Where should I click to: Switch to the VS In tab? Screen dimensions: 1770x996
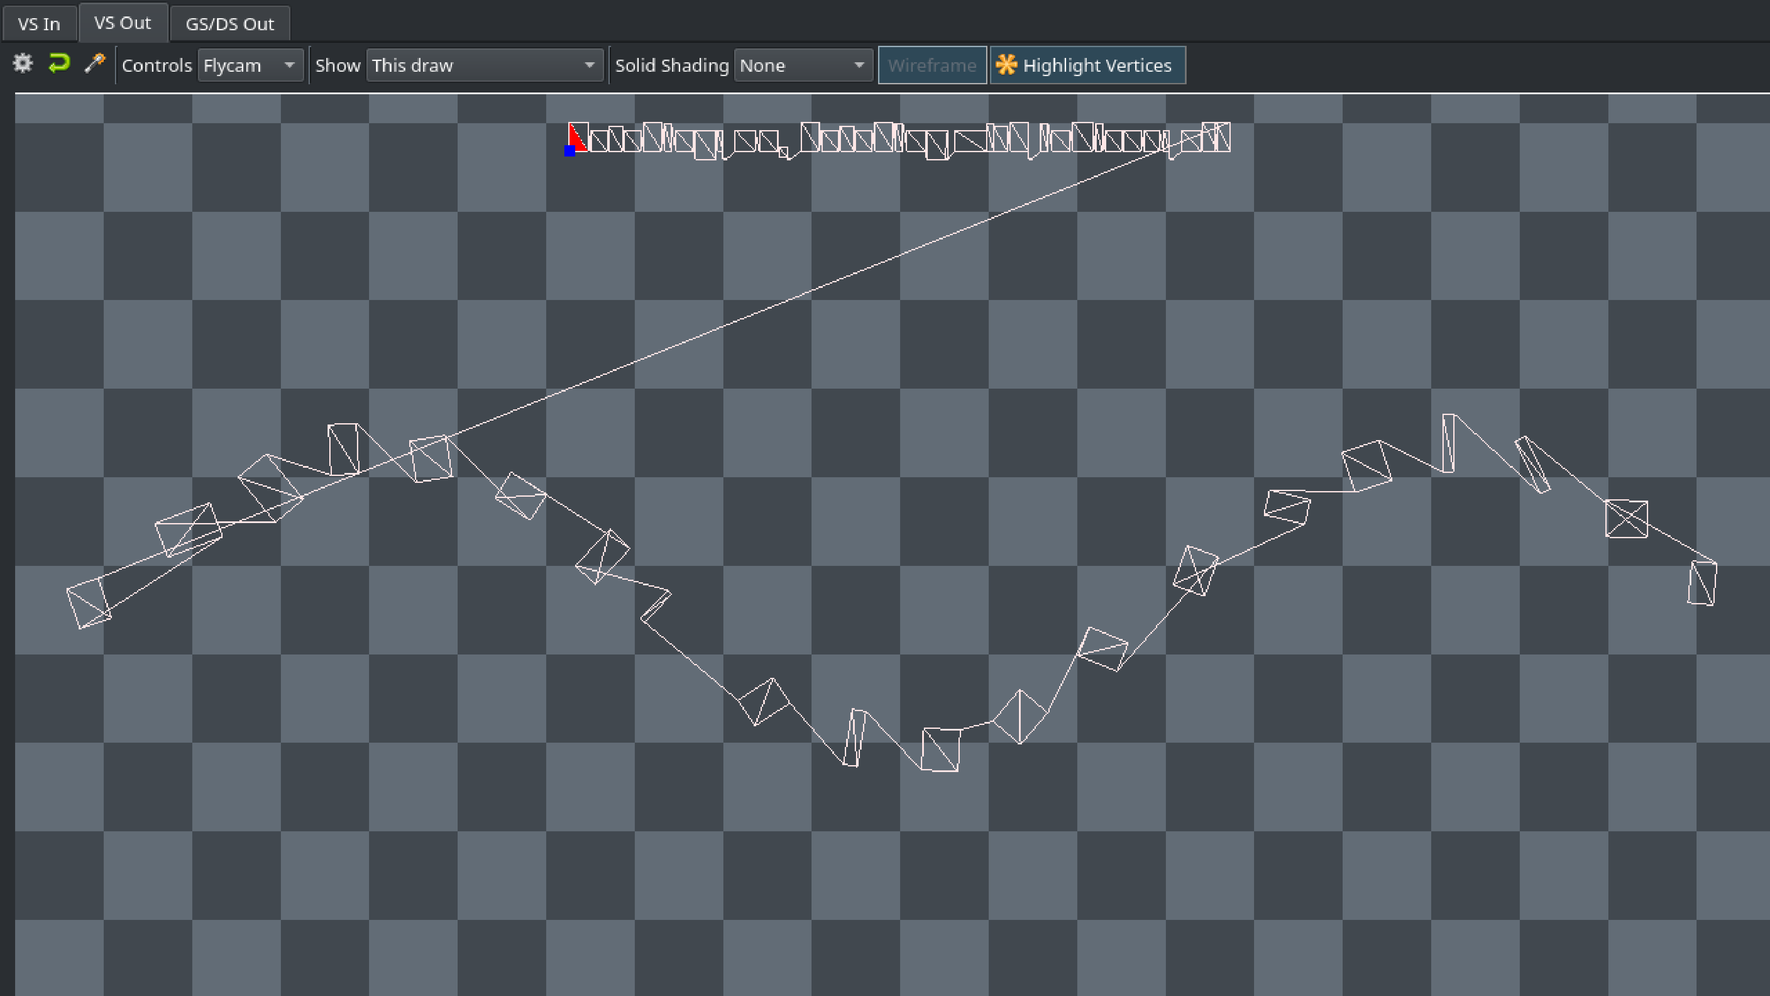(x=39, y=23)
